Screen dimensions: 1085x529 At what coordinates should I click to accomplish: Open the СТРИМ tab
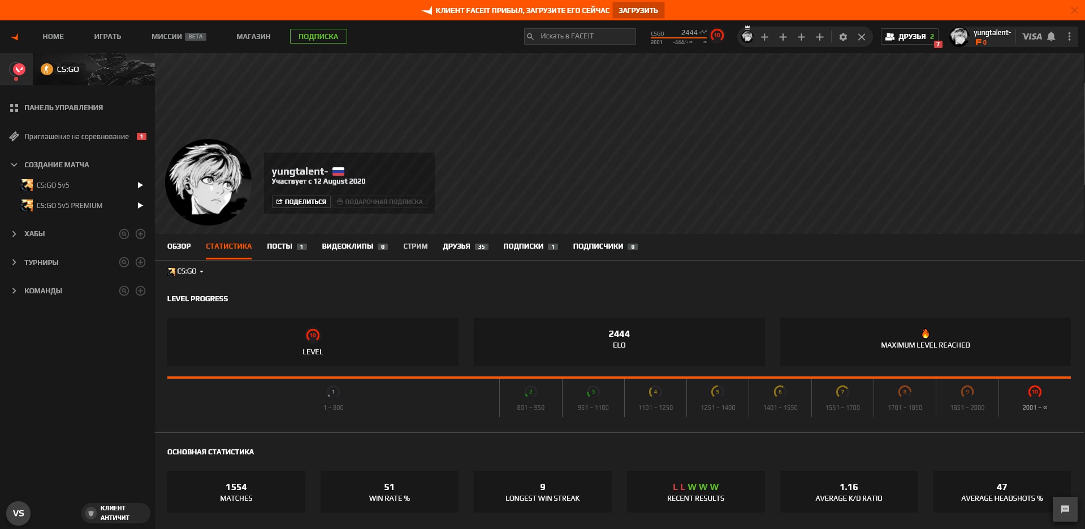pos(415,246)
